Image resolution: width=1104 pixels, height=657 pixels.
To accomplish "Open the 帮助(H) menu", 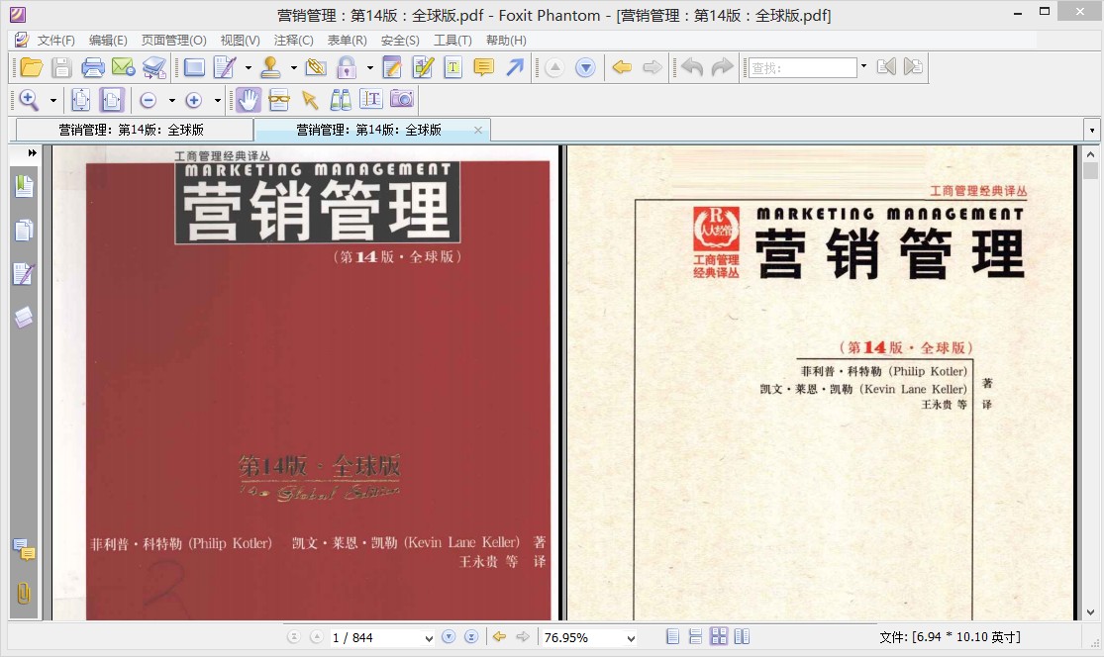I will click(506, 41).
